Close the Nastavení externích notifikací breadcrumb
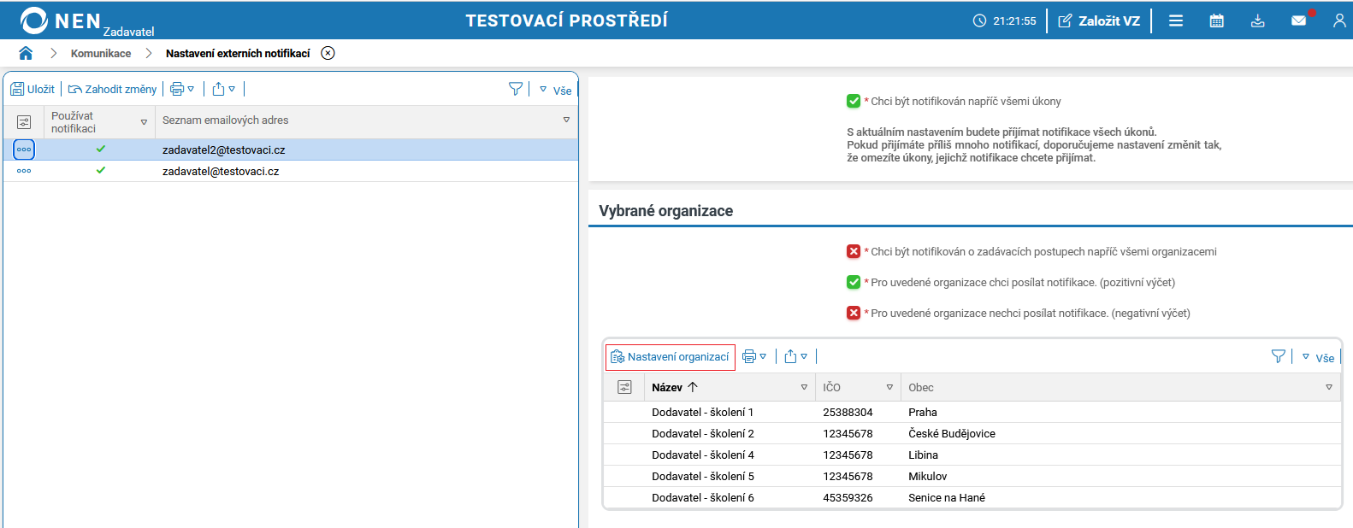Image resolution: width=1353 pixels, height=528 pixels. (328, 53)
